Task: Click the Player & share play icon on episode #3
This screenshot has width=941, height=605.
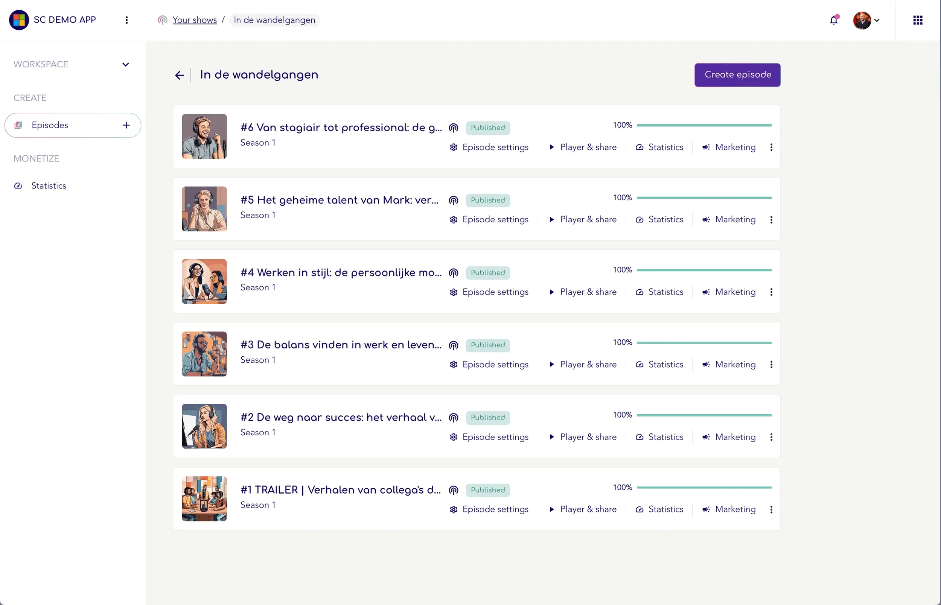Action: pos(552,364)
